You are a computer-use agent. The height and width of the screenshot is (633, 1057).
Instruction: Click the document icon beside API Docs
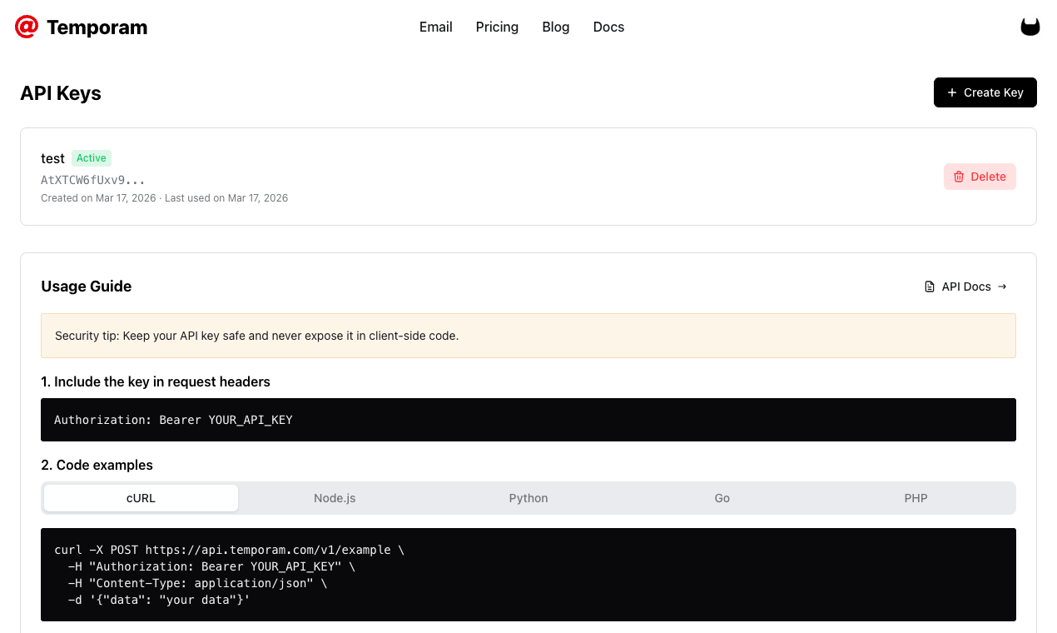[x=929, y=286]
